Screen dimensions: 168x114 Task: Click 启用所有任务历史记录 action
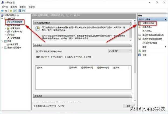click(152, 39)
